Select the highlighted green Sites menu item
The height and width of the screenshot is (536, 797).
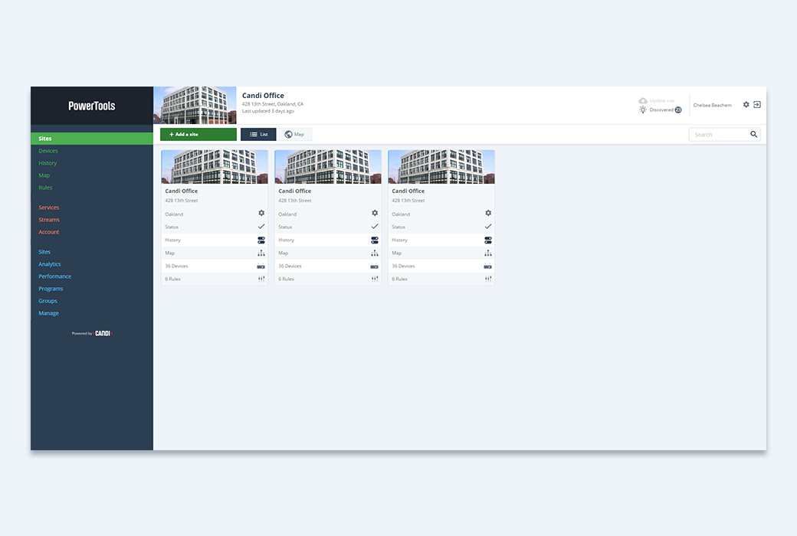click(92, 138)
